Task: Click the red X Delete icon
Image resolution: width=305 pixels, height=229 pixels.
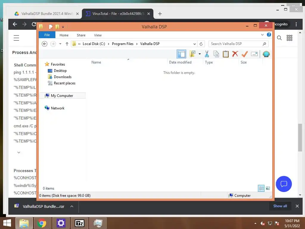Action: [235, 54]
